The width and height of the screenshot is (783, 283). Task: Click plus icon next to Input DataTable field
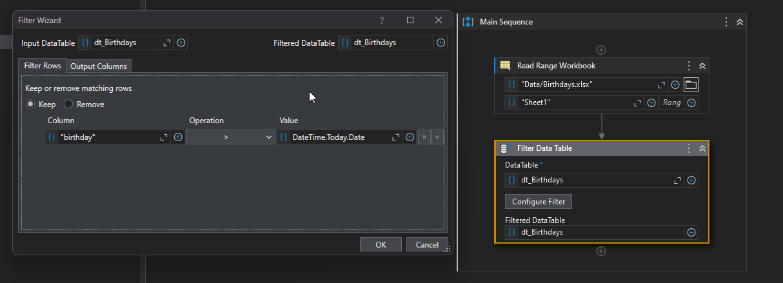pos(181,43)
